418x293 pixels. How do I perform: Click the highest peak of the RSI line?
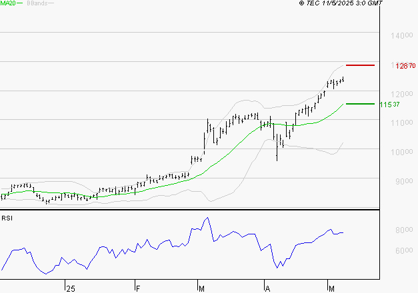207,218
